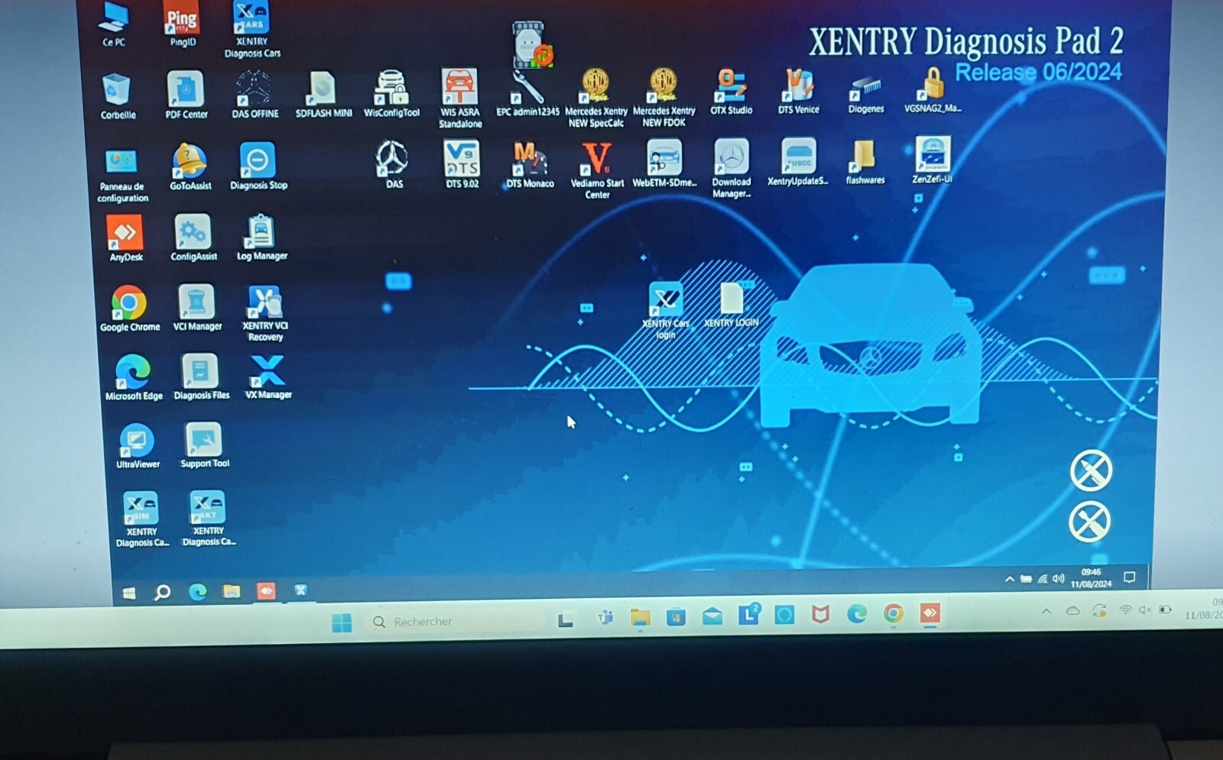This screenshot has height=760, width=1223.
Task: Open the Diogenes shortcut
Action: click(865, 94)
